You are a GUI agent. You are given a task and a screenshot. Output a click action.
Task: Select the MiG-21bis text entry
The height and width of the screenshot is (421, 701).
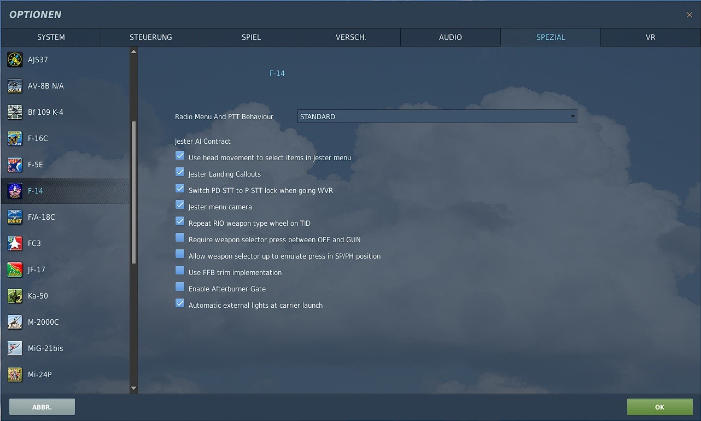tap(45, 348)
